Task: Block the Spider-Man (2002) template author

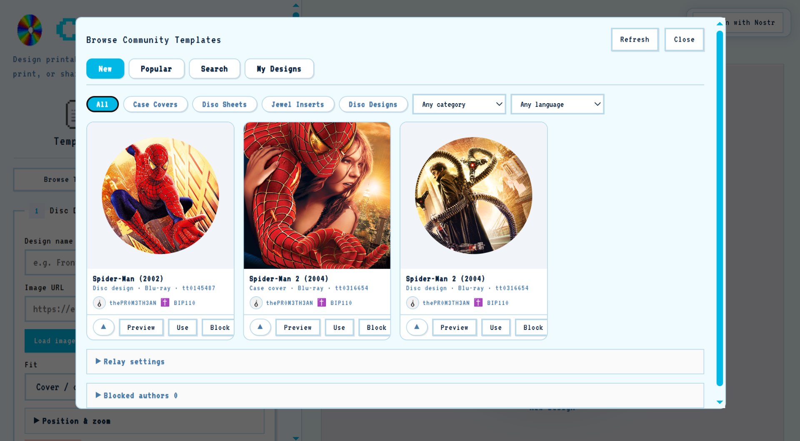Action: click(x=218, y=327)
